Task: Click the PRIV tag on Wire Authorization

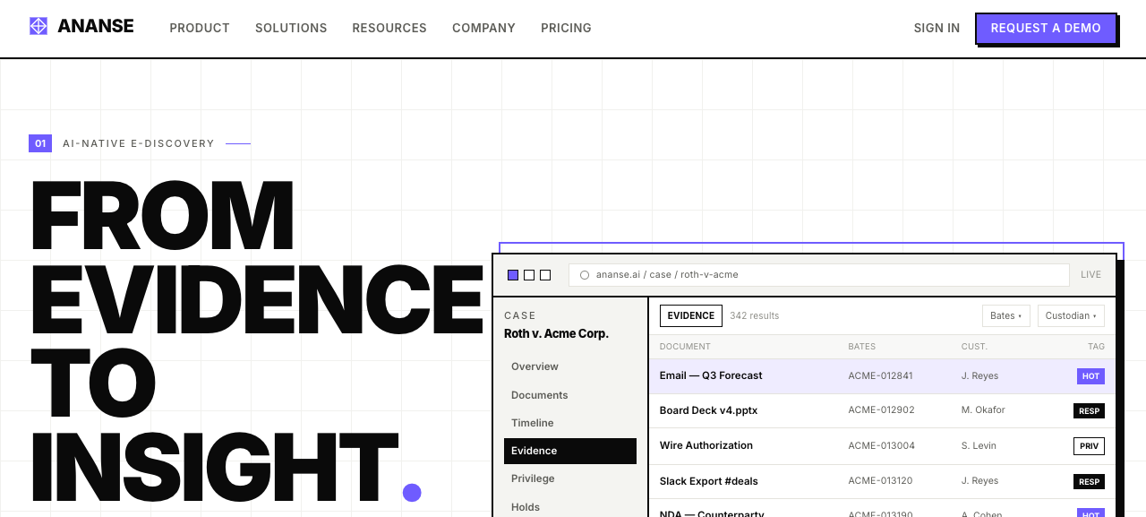Action: [1089, 446]
